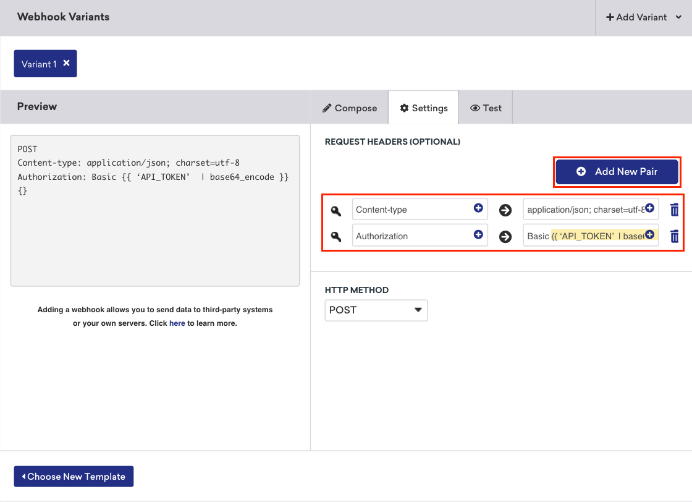Open the HTTP Method dropdown
Image resolution: width=692 pixels, height=502 pixels.
(376, 310)
